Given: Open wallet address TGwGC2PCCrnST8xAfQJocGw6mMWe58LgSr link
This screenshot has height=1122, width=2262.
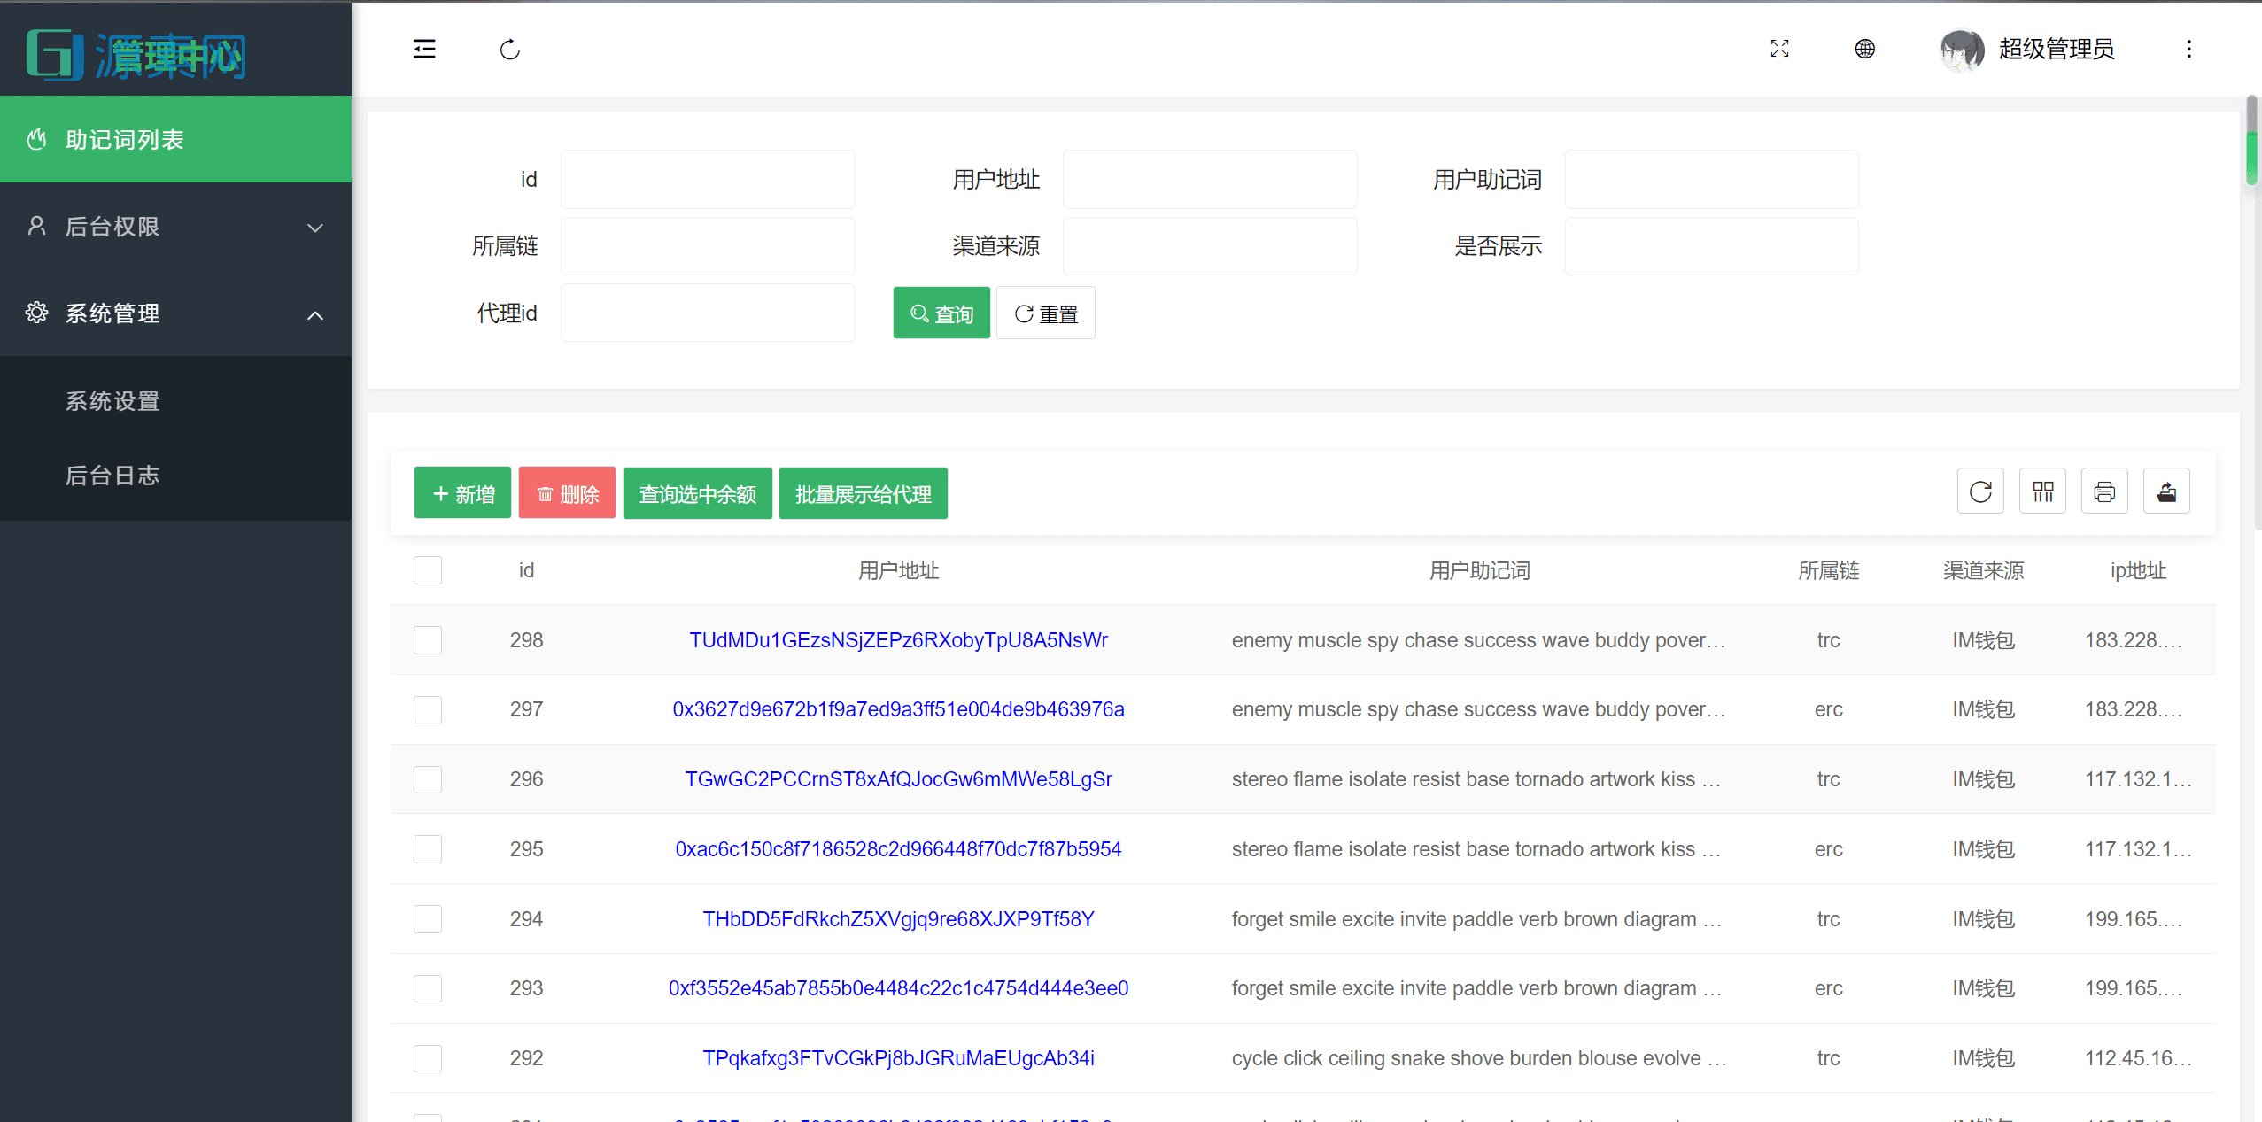Looking at the screenshot, I should click(898, 779).
